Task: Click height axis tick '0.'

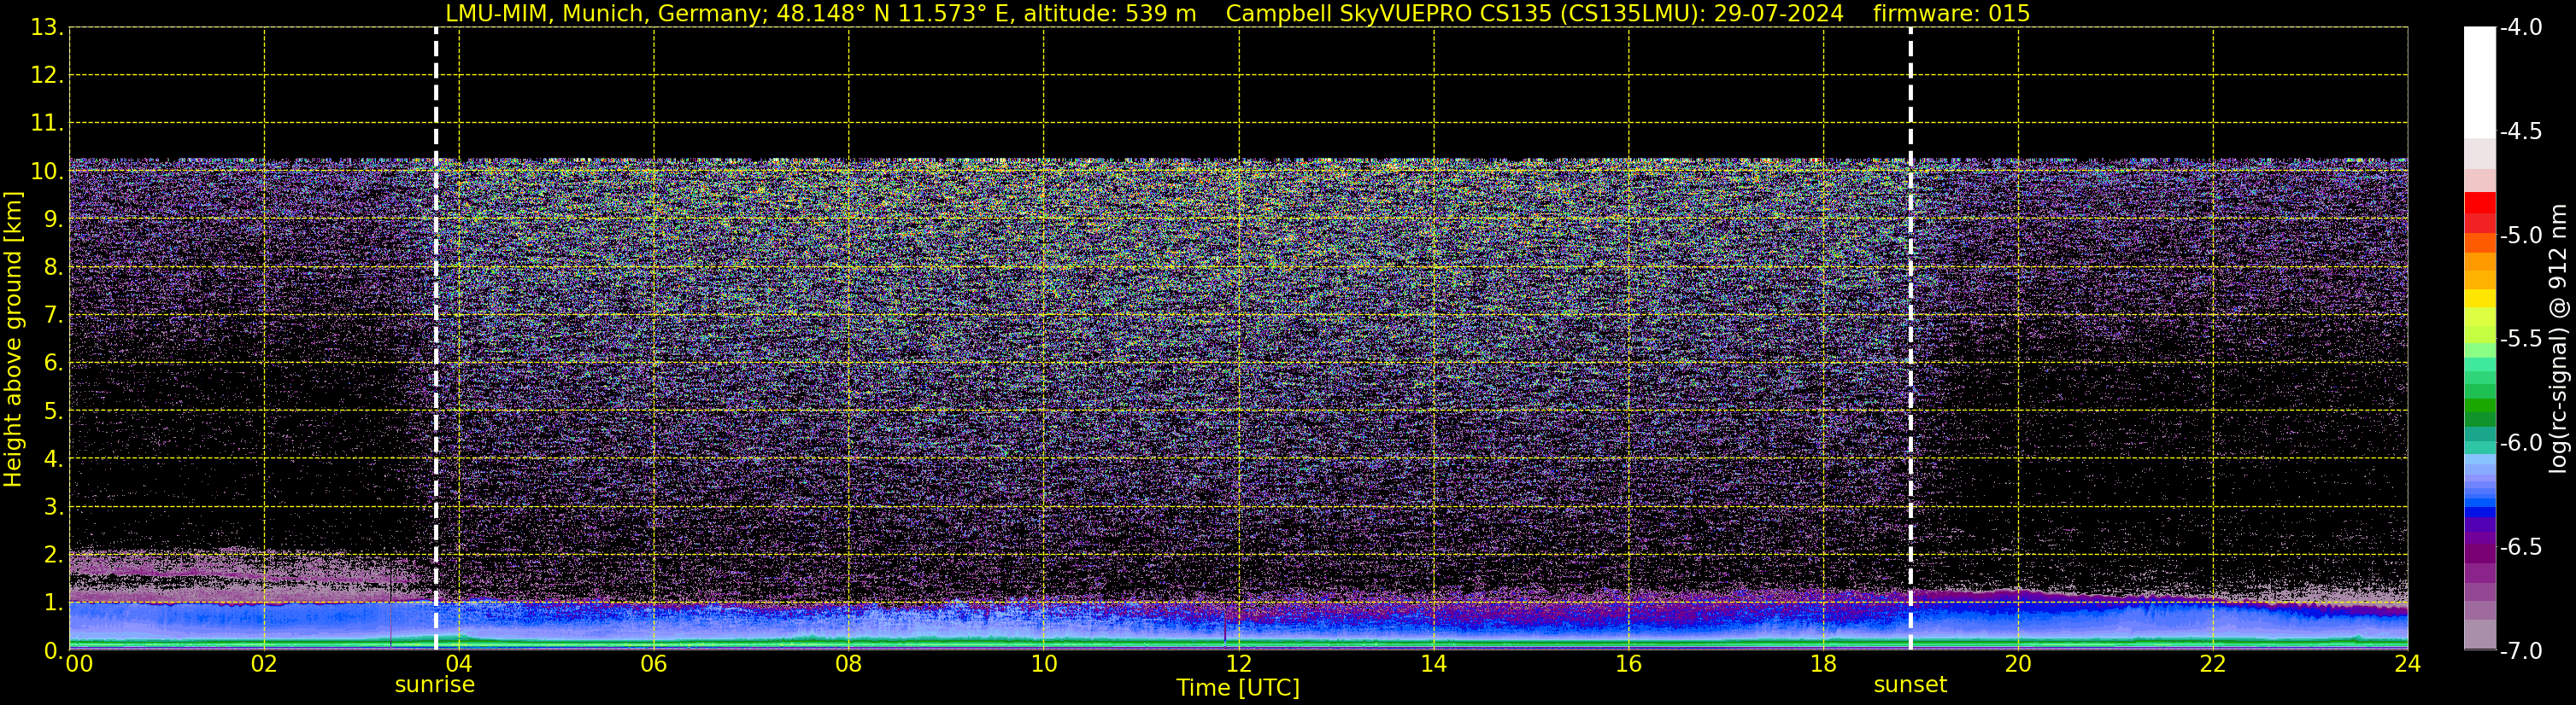Action: [x=54, y=651]
